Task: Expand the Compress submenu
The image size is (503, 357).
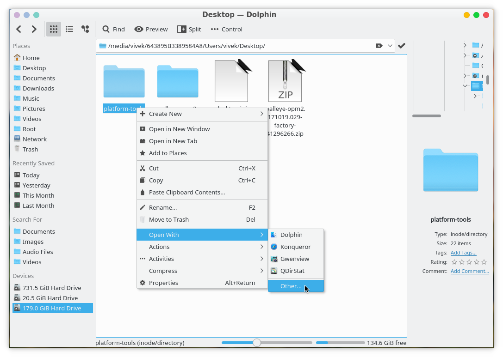Action: pyautogui.click(x=202, y=271)
